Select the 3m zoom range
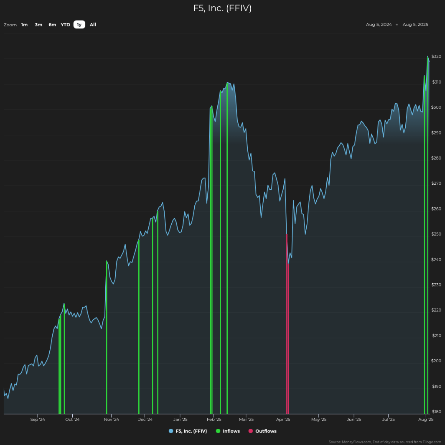Image resolution: width=445 pixels, height=445 pixels. pyautogui.click(x=38, y=25)
